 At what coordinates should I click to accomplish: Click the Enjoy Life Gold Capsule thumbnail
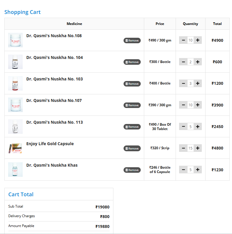pyautogui.click(x=15, y=148)
